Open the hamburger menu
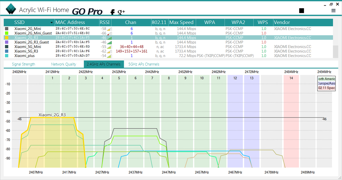The width and height of the screenshot is (342, 180). [x=333, y=11]
